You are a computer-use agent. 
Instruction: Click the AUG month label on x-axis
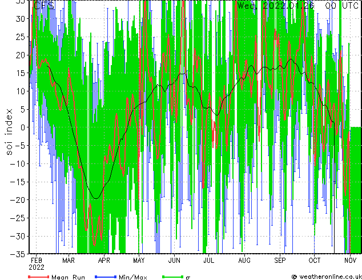point(244,261)
